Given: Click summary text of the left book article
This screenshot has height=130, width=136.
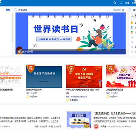Looking at the screenshot, I should [30, 120].
